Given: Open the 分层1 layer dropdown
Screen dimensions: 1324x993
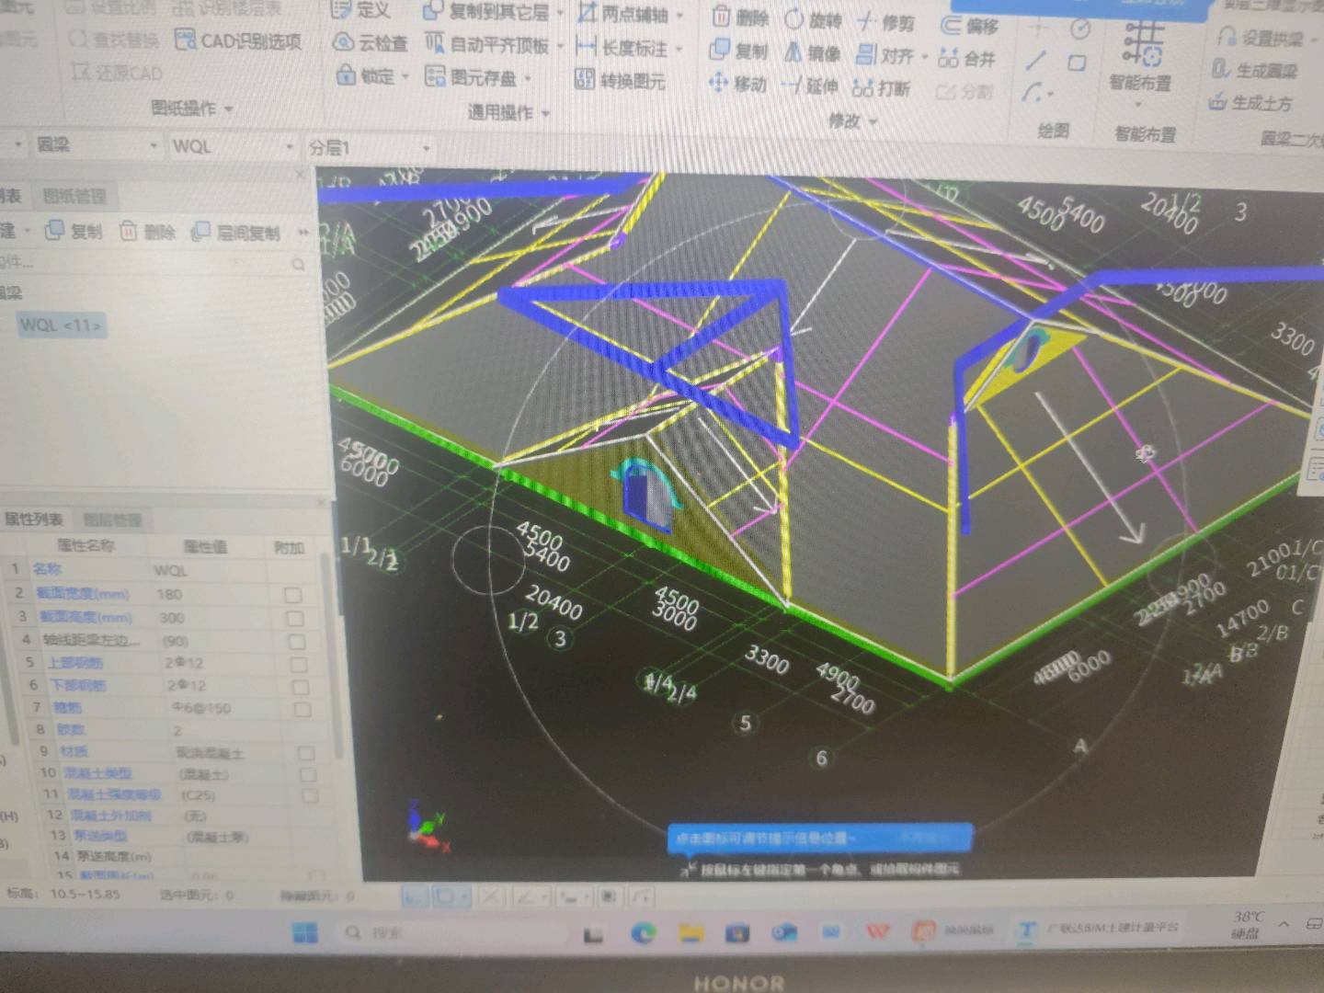Looking at the screenshot, I should [x=426, y=148].
